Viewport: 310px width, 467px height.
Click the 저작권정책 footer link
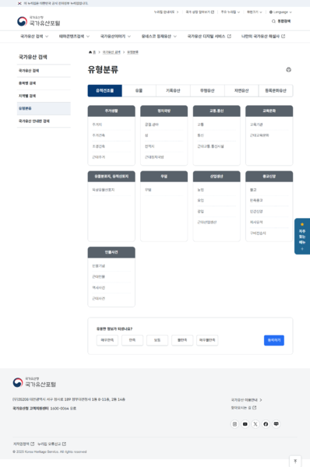(23, 444)
